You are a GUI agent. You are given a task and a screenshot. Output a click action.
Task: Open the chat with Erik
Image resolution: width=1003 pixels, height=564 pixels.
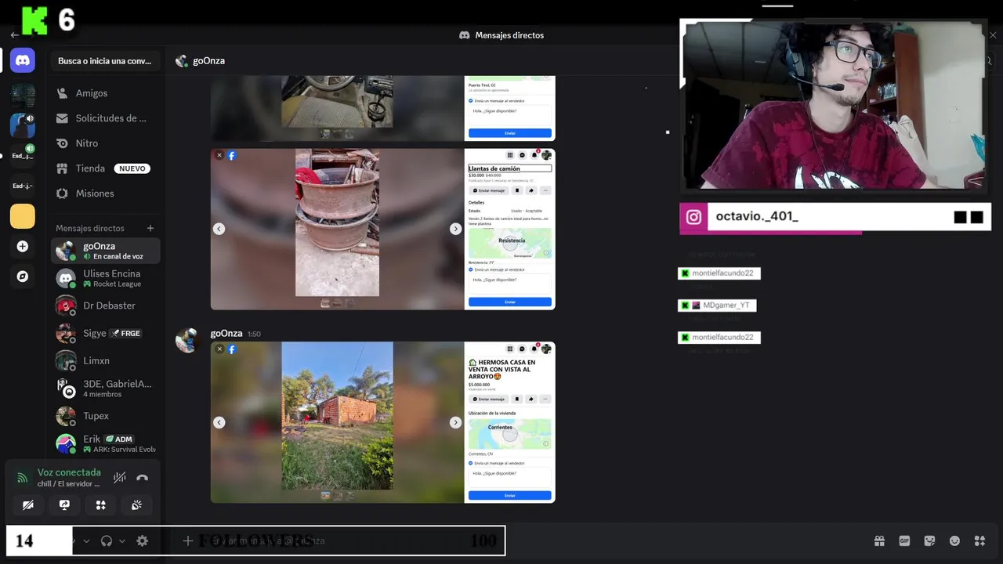[106, 443]
